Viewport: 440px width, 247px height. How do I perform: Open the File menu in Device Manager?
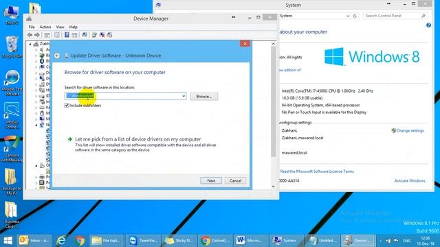(x=32, y=27)
